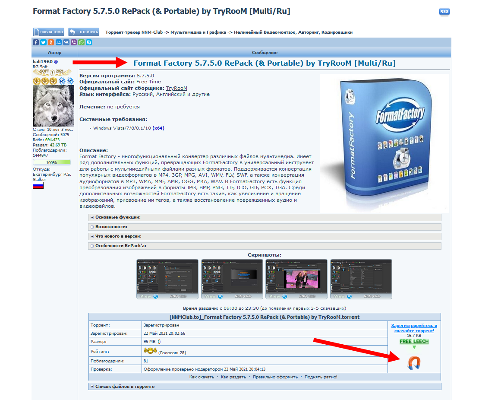479x400 pixels.
Task: Click the (Голосов: 28) votes text
Action: (x=172, y=352)
